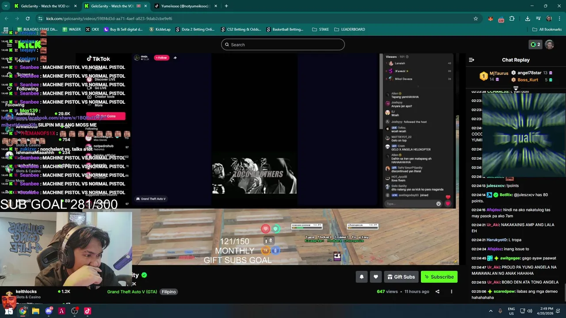
Task: Click the red extension icon with badge 220
Action: 501,19
